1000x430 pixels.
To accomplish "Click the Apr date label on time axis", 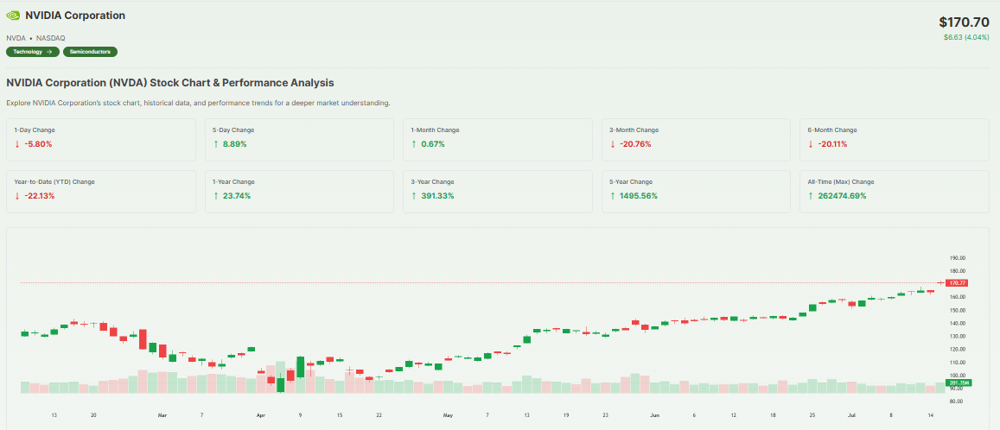I will [x=260, y=414].
